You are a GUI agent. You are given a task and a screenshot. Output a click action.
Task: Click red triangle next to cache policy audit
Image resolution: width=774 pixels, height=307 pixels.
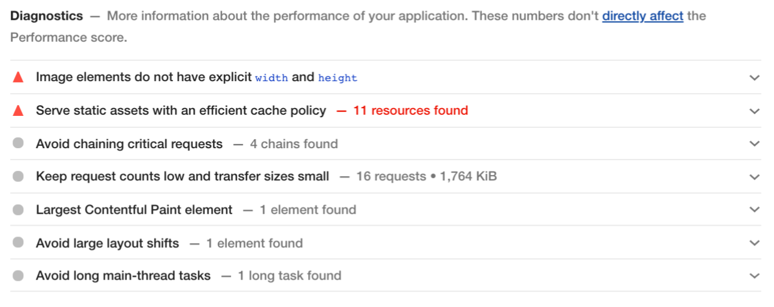[x=18, y=110]
